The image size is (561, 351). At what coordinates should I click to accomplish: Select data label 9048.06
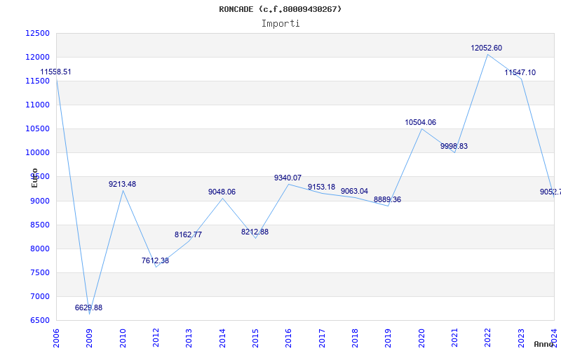(222, 192)
